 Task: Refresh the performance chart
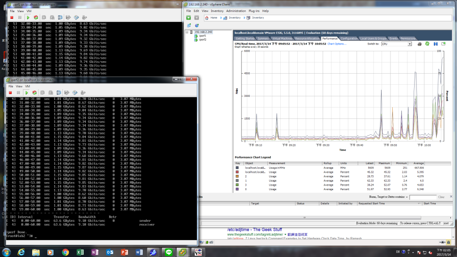point(427,44)
